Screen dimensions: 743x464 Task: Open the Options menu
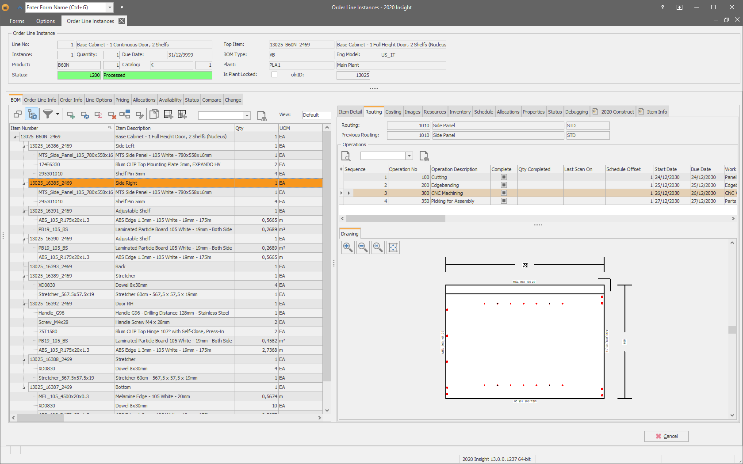[46, 21]
